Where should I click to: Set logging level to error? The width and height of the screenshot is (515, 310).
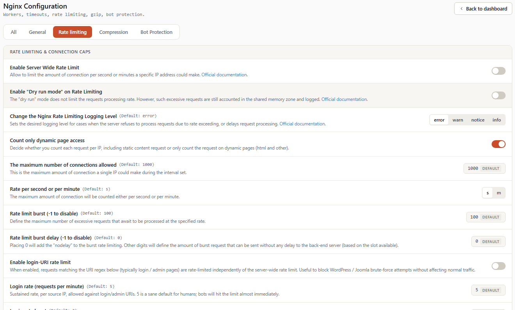(x=439, y=120)
